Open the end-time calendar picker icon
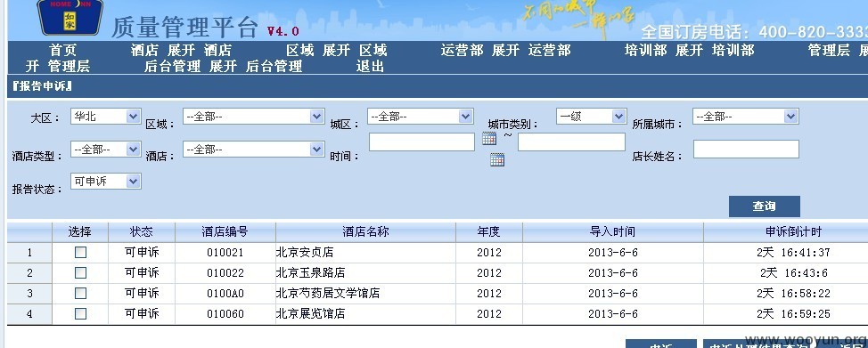 click(497, 160)
